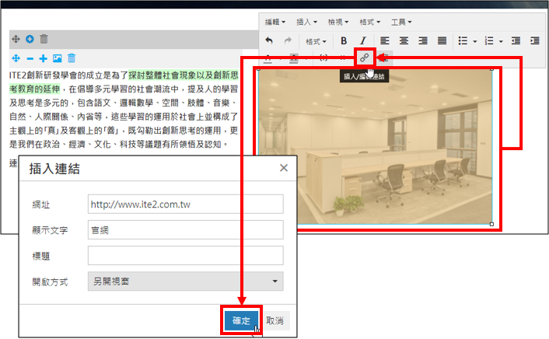Click the background color icon
Image resolution: width=549 pixels, height=339 pixels.
tap(294, 58)
